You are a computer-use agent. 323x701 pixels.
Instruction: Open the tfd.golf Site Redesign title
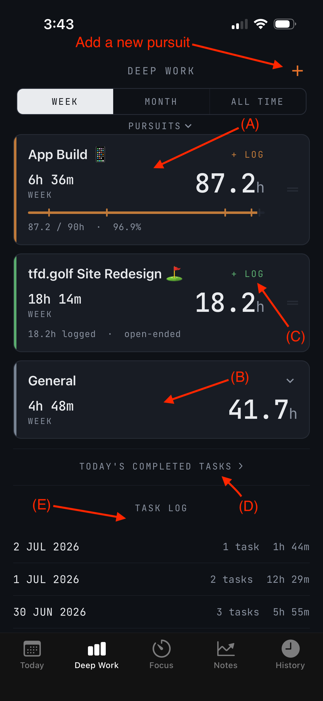95,274
